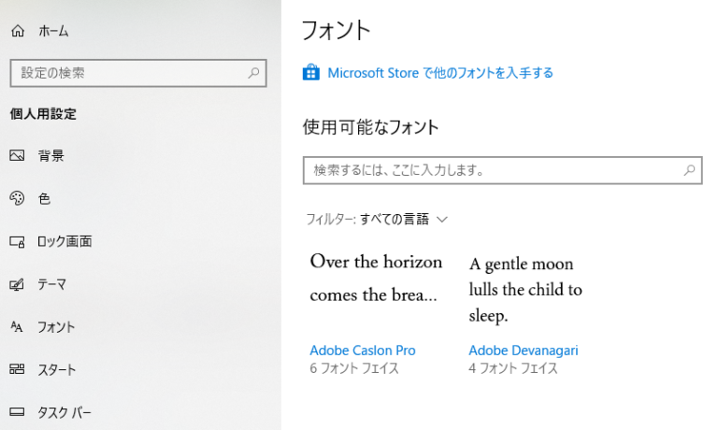The height and width of the screenshot is (430, 718).
Task: Open Microsoft Store で他のフォントを入手する link
Action: pyautogui.click(x=439, y=73)
